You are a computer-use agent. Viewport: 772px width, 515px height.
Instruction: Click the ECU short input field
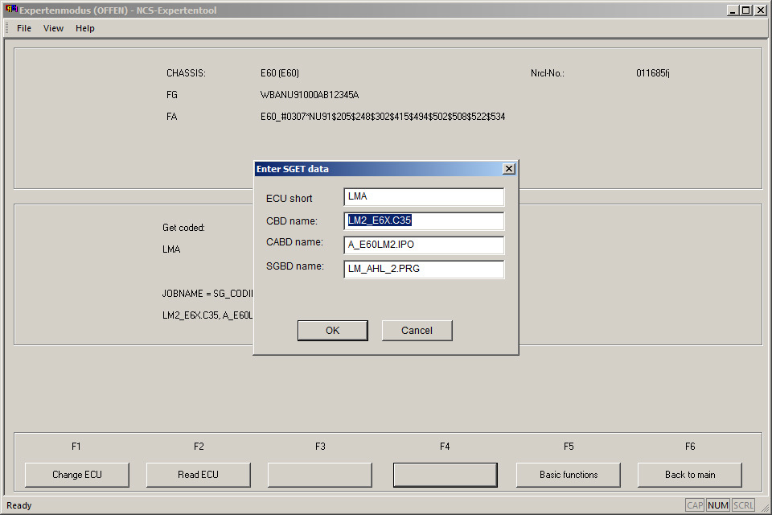point(424,196)
